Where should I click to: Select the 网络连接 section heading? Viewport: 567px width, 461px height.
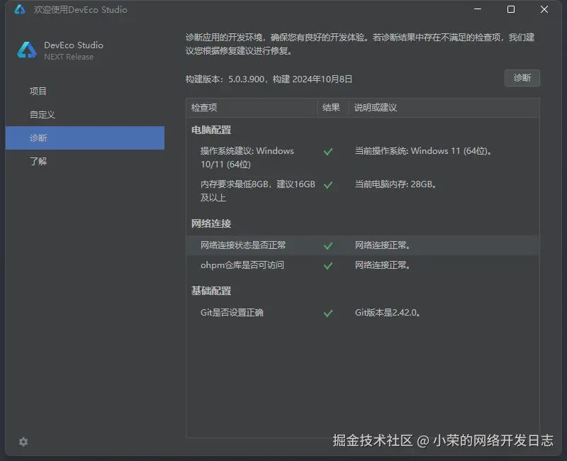(x=211, y=223)
